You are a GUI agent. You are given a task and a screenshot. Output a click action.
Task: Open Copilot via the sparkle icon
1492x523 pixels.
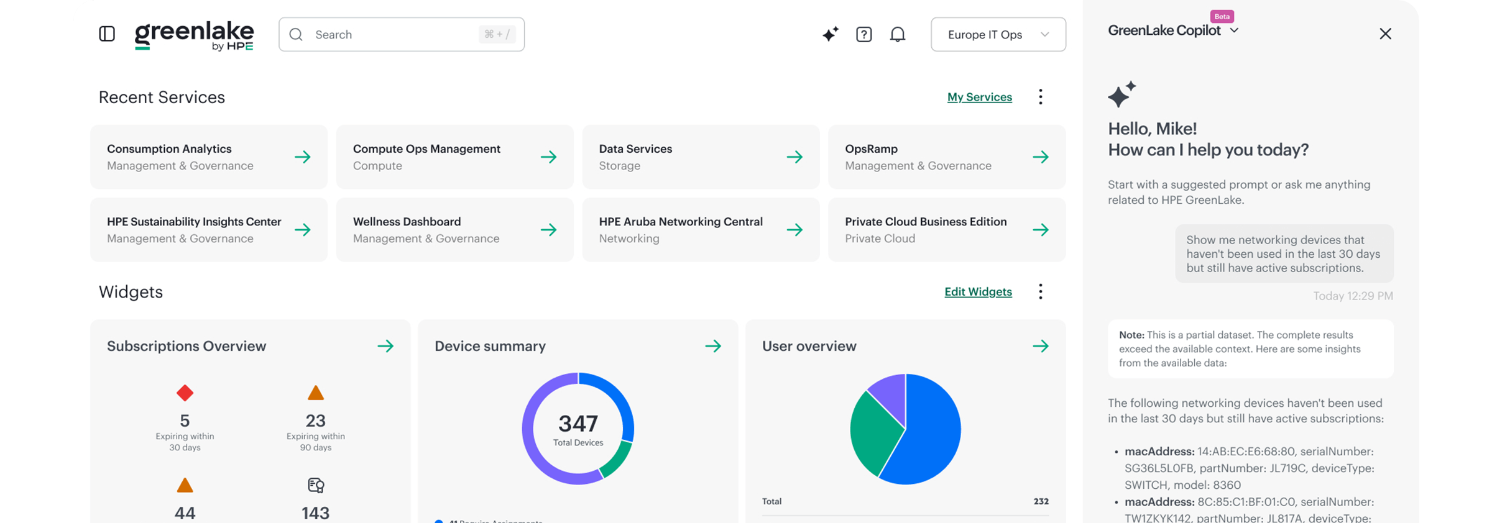[x=830, y=34]
